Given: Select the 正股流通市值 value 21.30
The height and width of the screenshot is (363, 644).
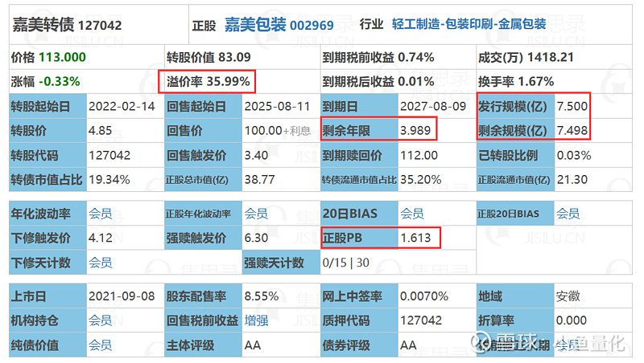Looking at the screenshot, I should click(572, 179).
